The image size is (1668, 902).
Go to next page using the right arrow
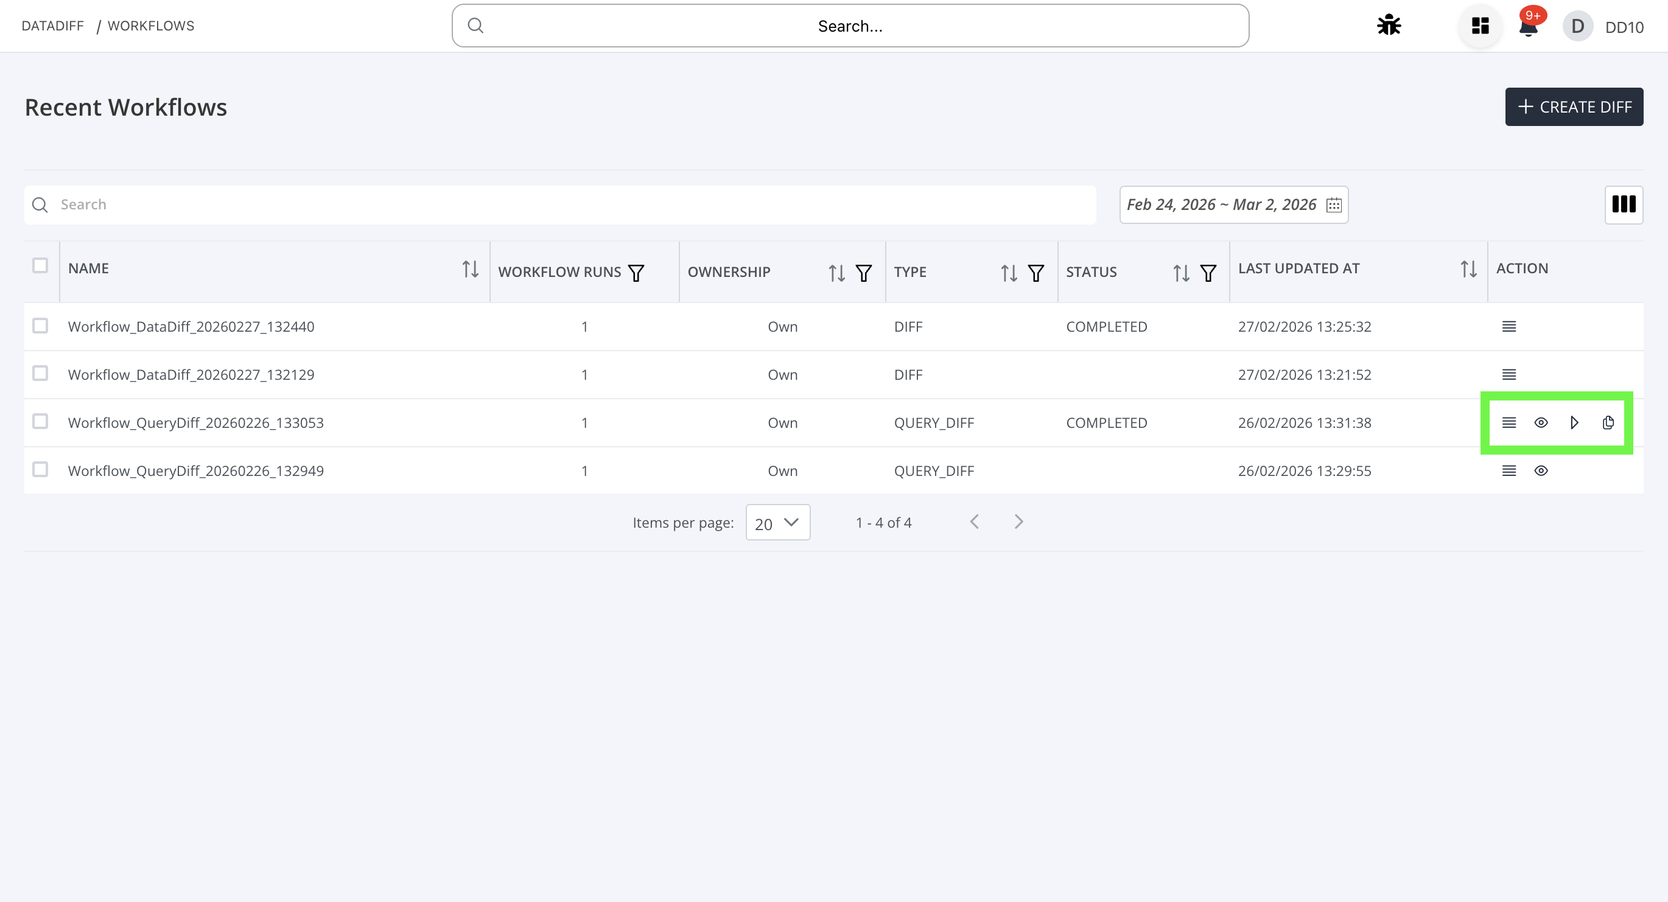tap(1018, 521)
